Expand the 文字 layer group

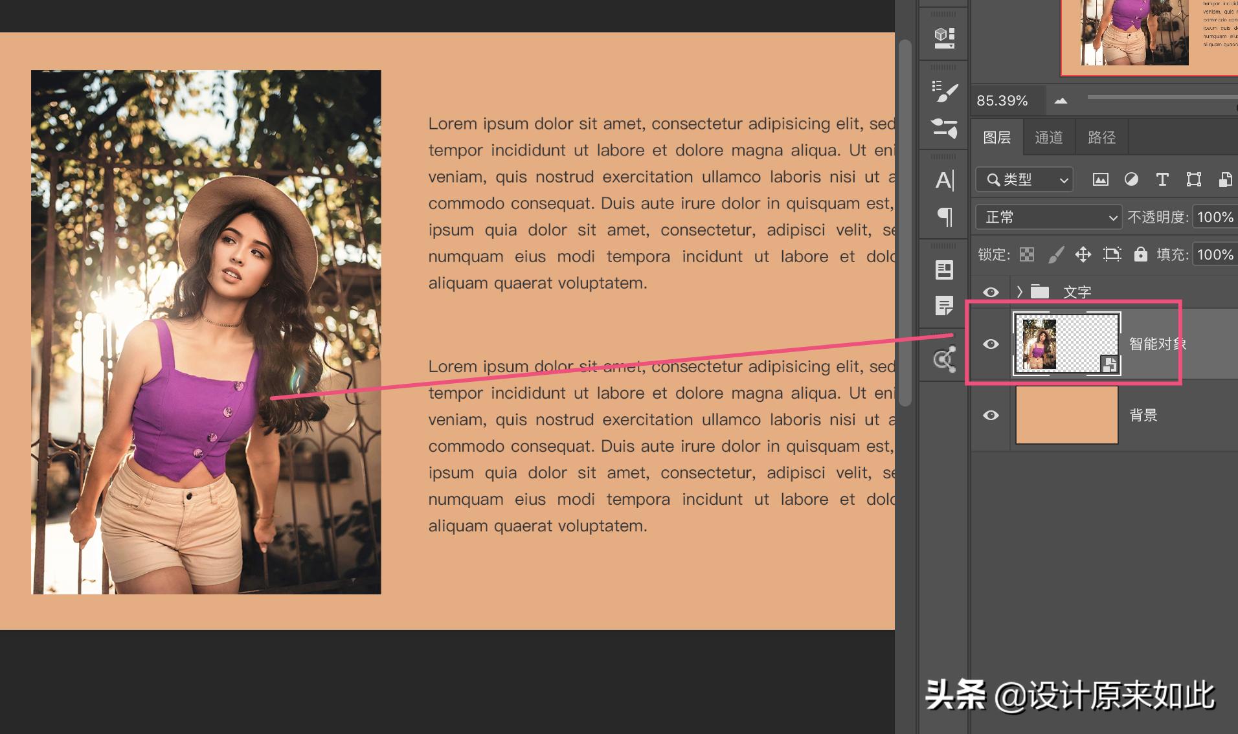click(1019, 292)
